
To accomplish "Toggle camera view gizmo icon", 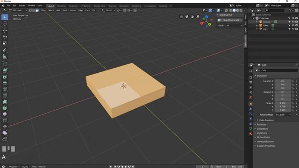I will pyautogui.click(x=187, y=17).
